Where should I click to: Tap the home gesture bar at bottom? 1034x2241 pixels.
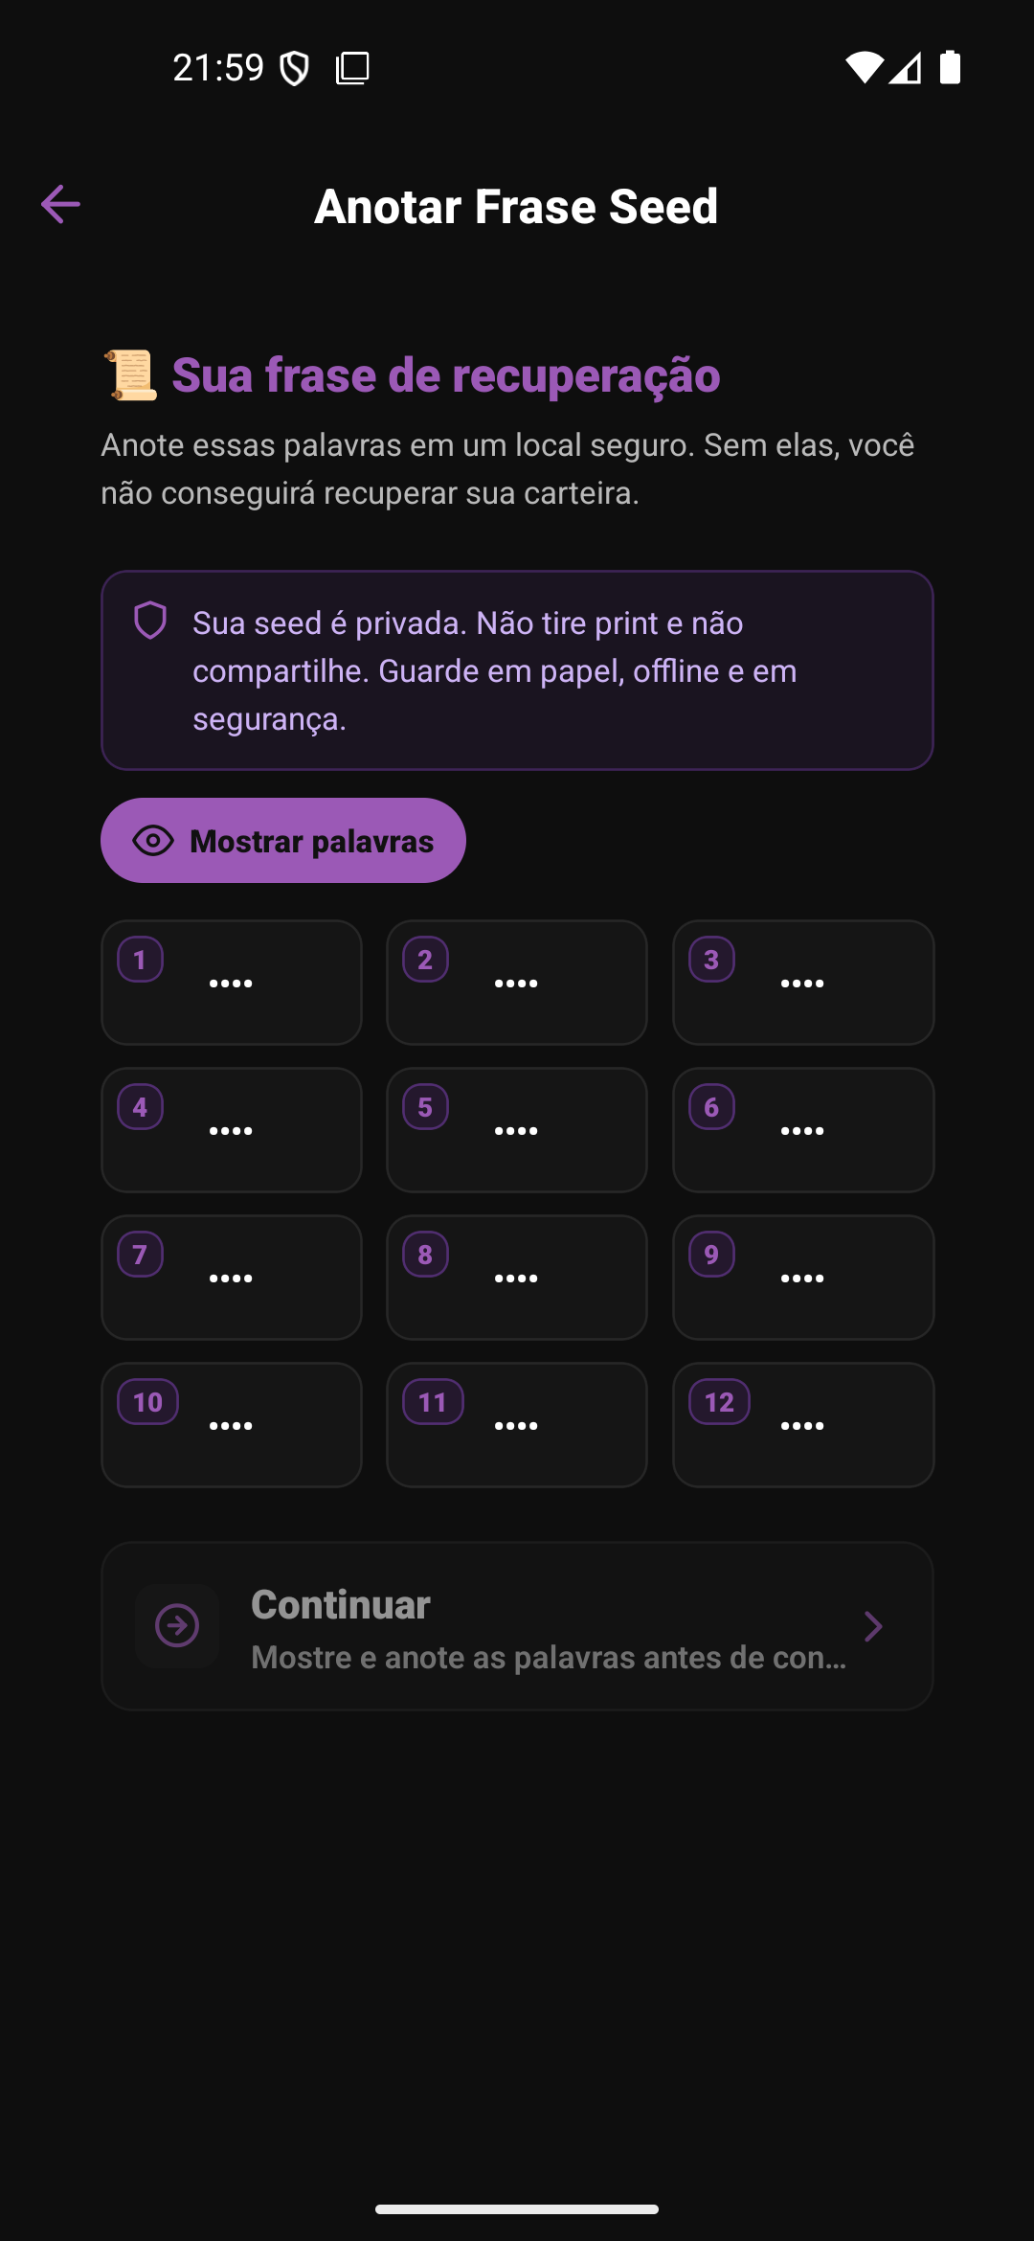coord(517,2209)
